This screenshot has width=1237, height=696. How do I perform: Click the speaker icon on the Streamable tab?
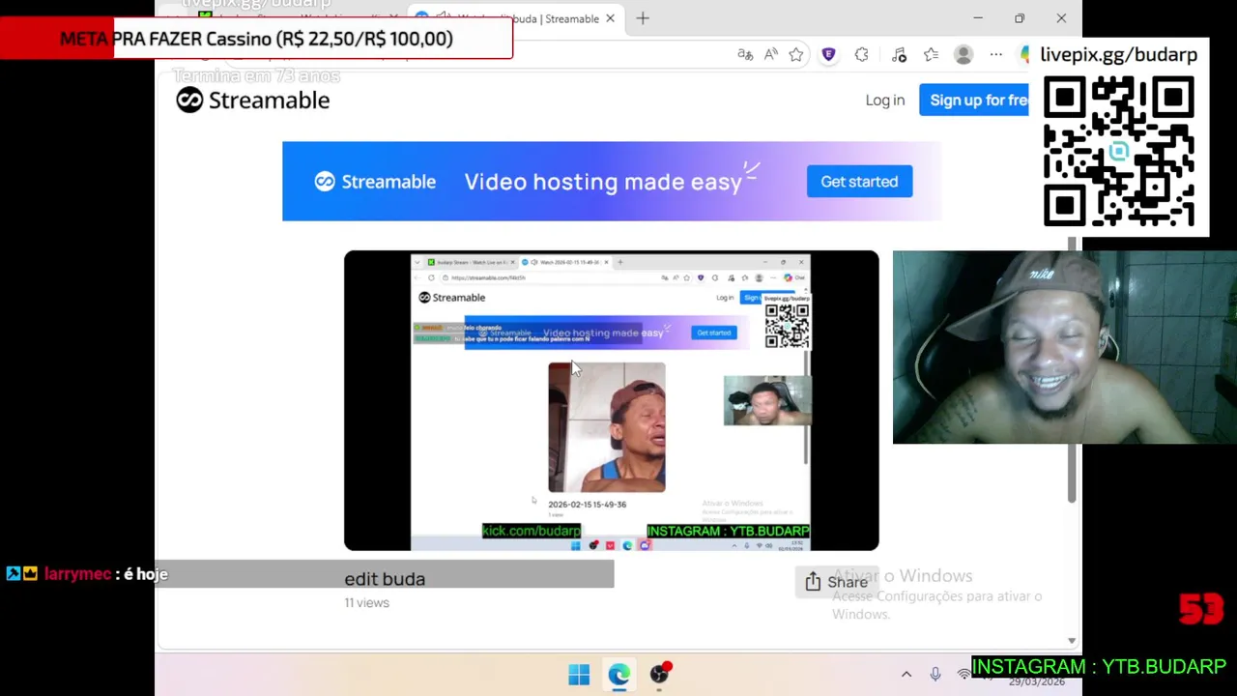coord(444,18)
